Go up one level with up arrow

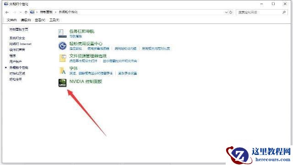point(26,12)
